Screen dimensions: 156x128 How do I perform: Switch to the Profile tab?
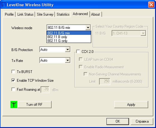point(9,14)
